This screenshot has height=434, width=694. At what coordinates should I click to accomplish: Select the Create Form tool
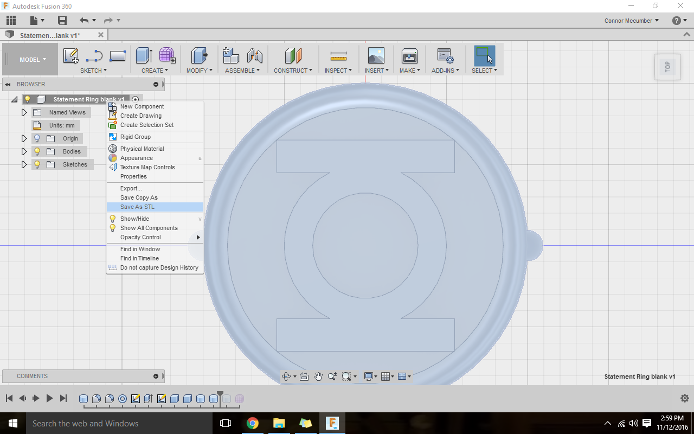tap(167, 56)
